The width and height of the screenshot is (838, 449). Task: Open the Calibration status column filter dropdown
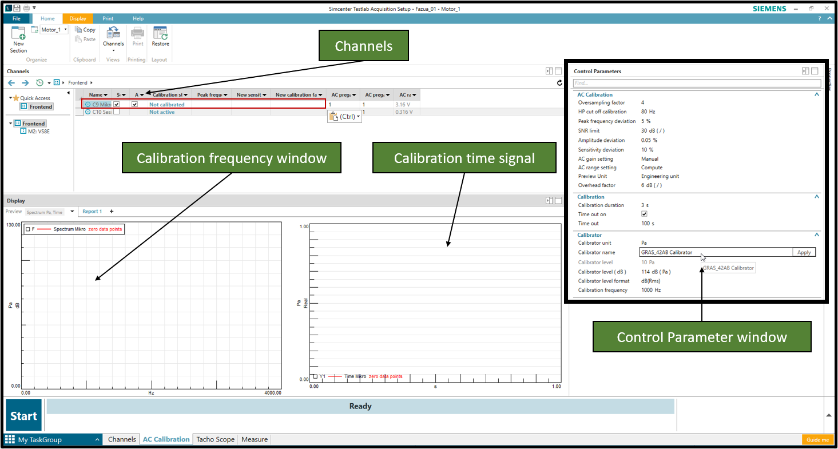[185, 95]
